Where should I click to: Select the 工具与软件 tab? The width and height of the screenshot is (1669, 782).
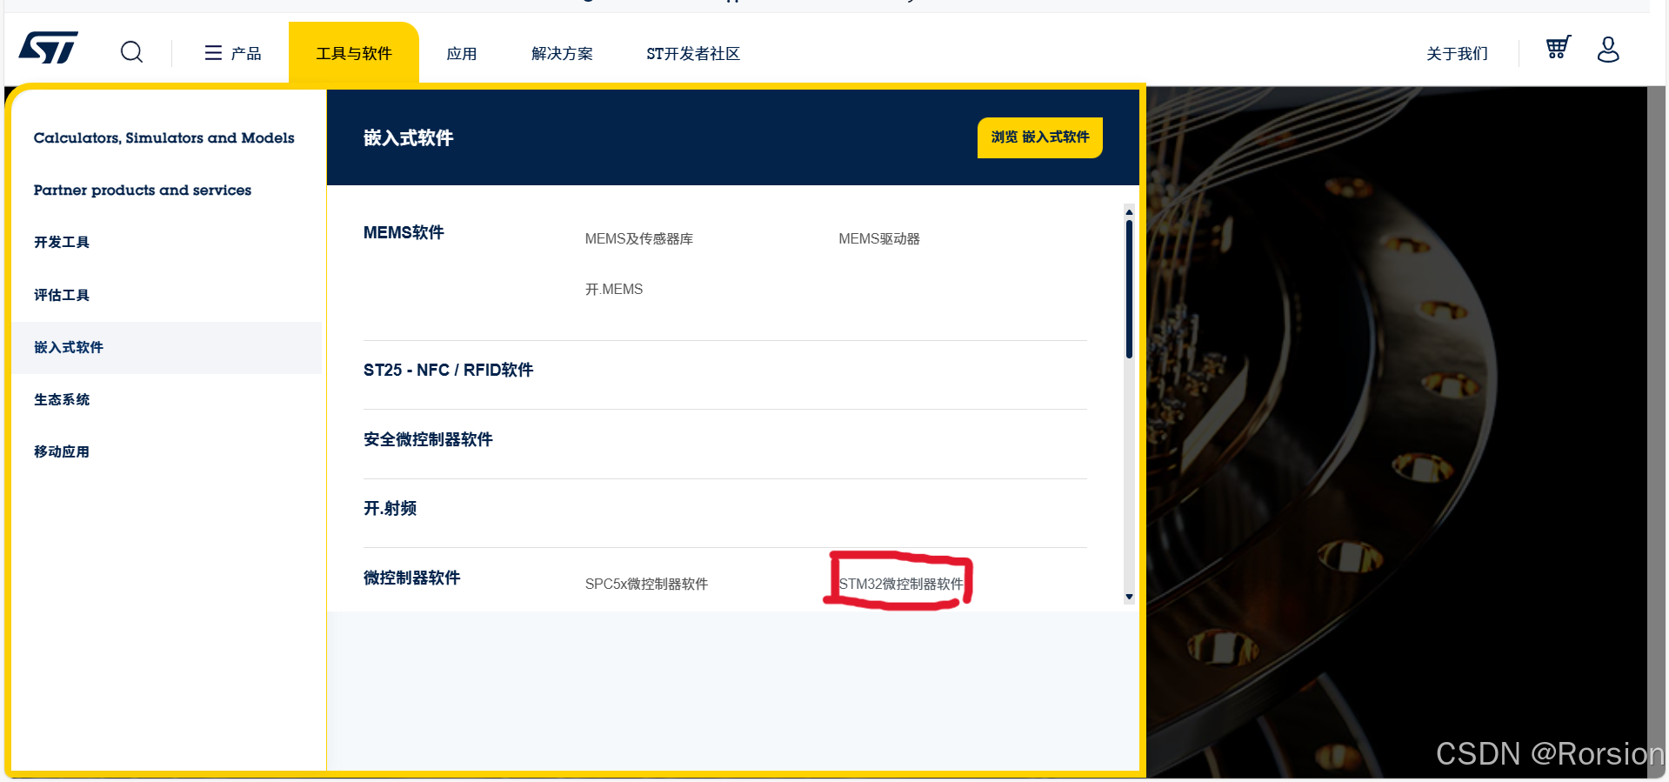[x=354, y=53]
